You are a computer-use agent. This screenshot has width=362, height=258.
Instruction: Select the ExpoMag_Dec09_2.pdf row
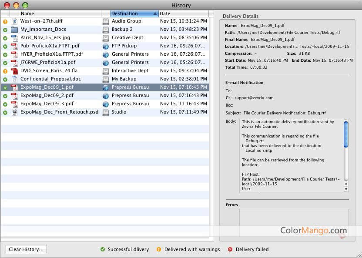(x=47, y=96)
